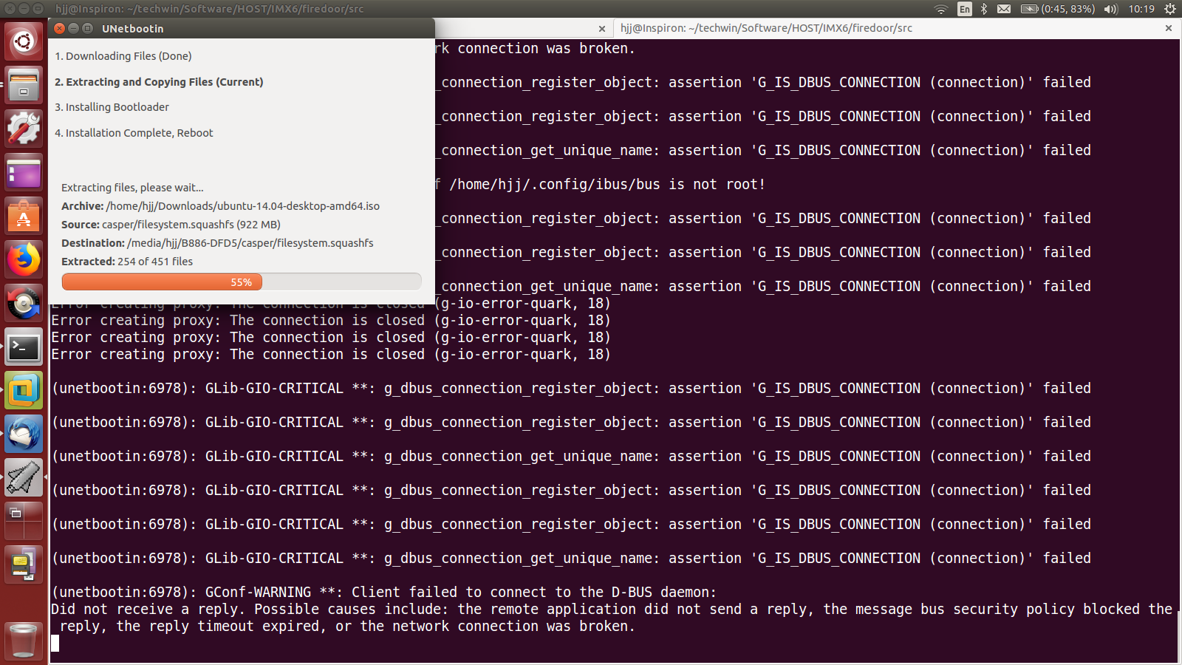Open the system session gear menu

pyautogui.click(x=1170, y=9)
